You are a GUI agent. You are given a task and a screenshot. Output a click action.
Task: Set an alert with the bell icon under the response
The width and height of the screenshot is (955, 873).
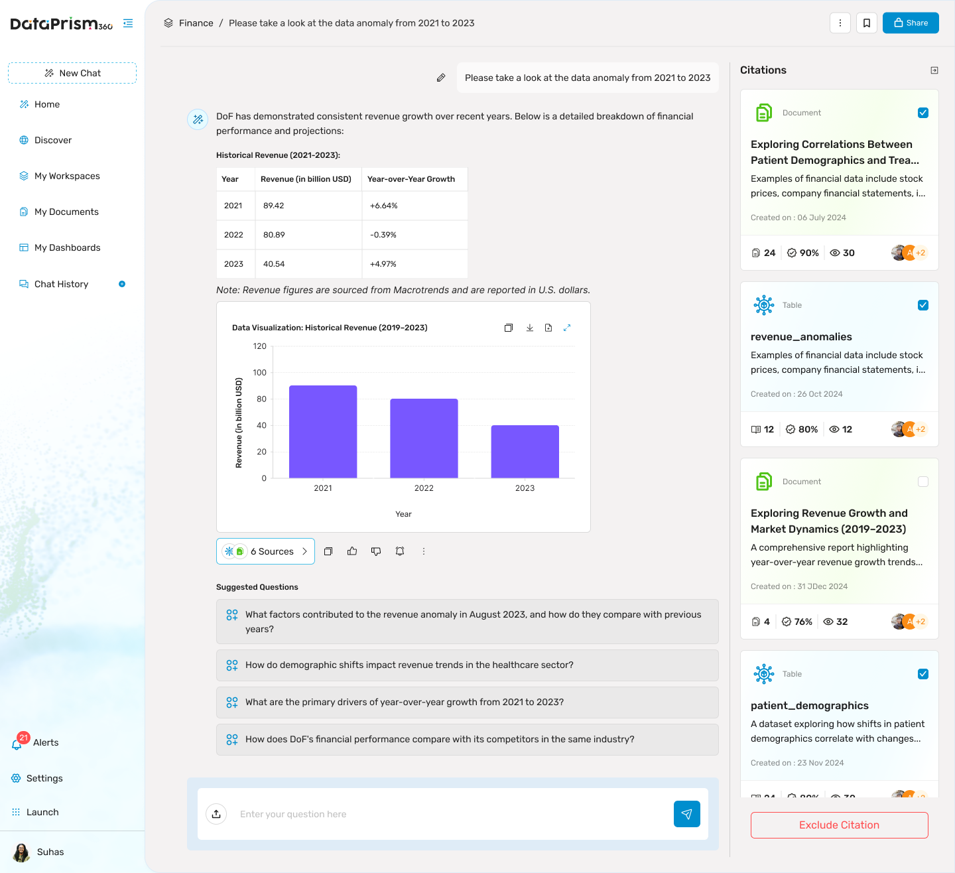[400, 551]
